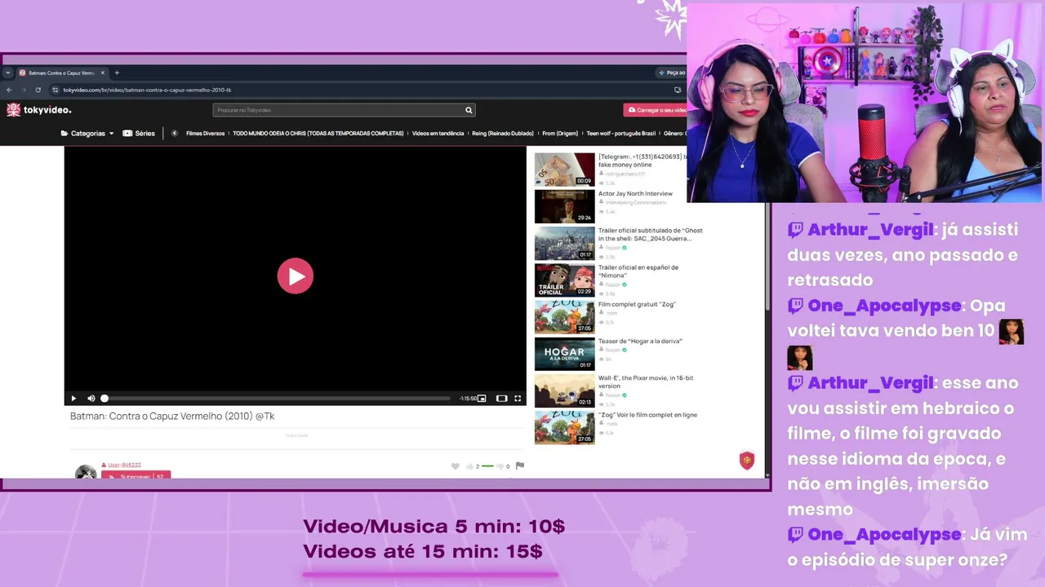
Task: Go back with the browser back arrow
Action: coord(10,90)
